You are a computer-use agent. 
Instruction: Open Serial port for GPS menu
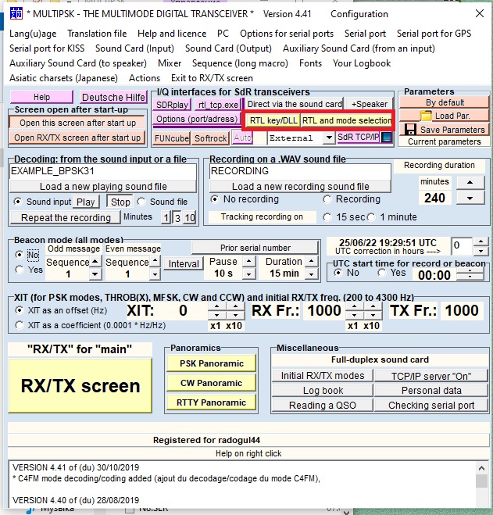tap(434, 34)
